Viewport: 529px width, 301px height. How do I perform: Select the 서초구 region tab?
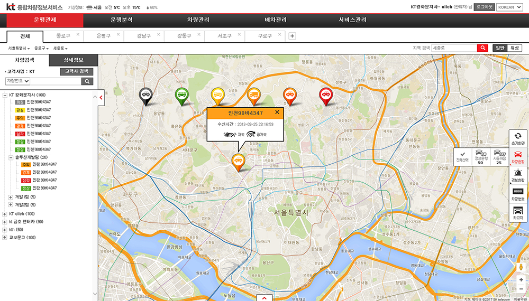(x=224, y=36)
